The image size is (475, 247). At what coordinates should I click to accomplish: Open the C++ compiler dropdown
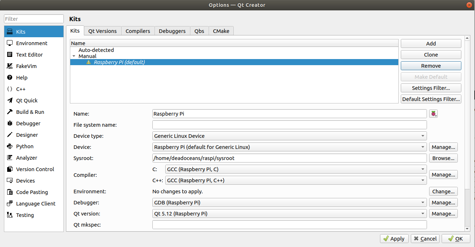tap(296, 180)
